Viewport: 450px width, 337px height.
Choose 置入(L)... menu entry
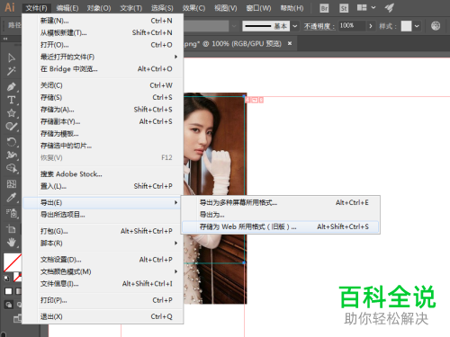pyautogui.click(x=103, y=186)
